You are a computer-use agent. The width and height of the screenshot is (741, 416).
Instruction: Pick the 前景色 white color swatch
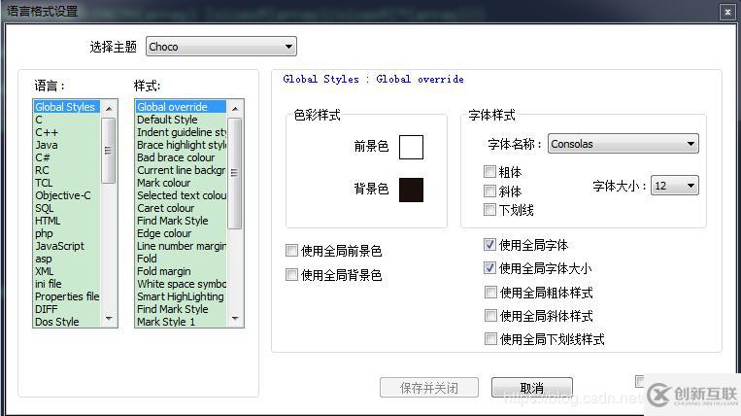411,147
